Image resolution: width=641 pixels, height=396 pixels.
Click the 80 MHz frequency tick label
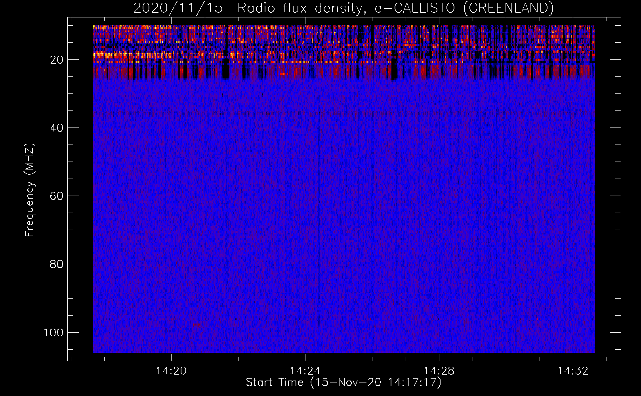pyautogui.click(x=57, y=264)
